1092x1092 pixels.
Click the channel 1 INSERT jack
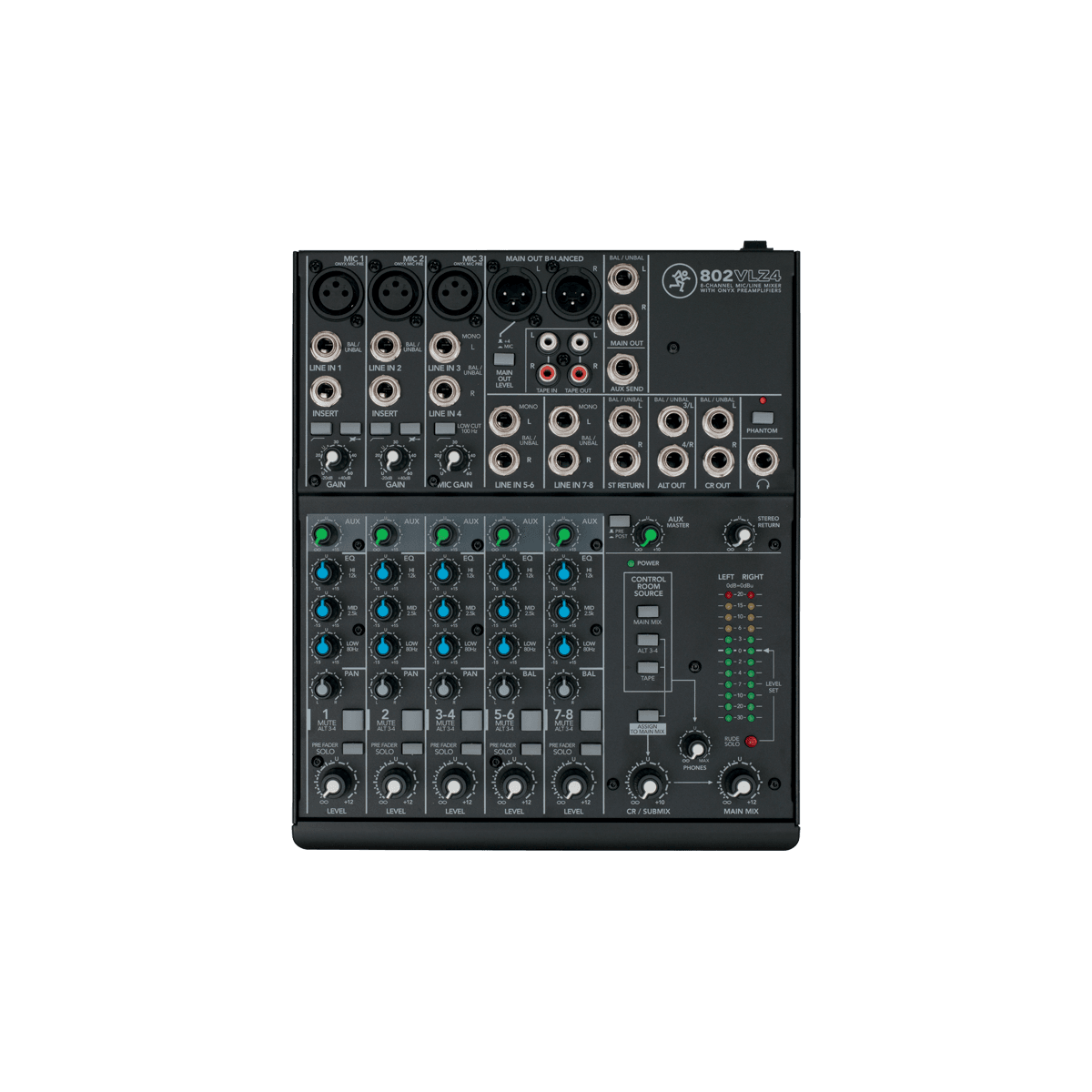pyautogui.click(x=324, y=392)
